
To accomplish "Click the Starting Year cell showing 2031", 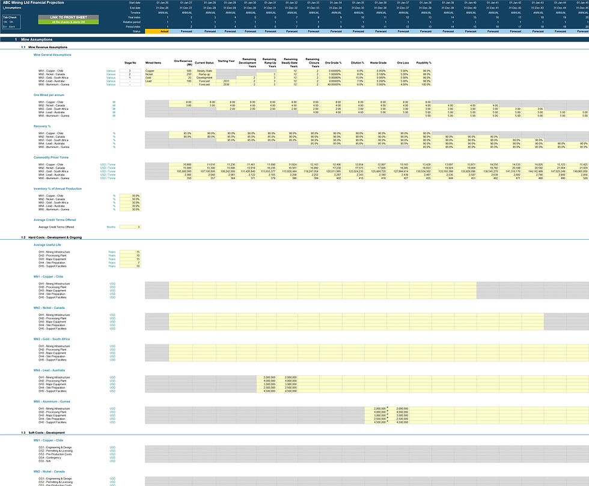I will [226, 81].
